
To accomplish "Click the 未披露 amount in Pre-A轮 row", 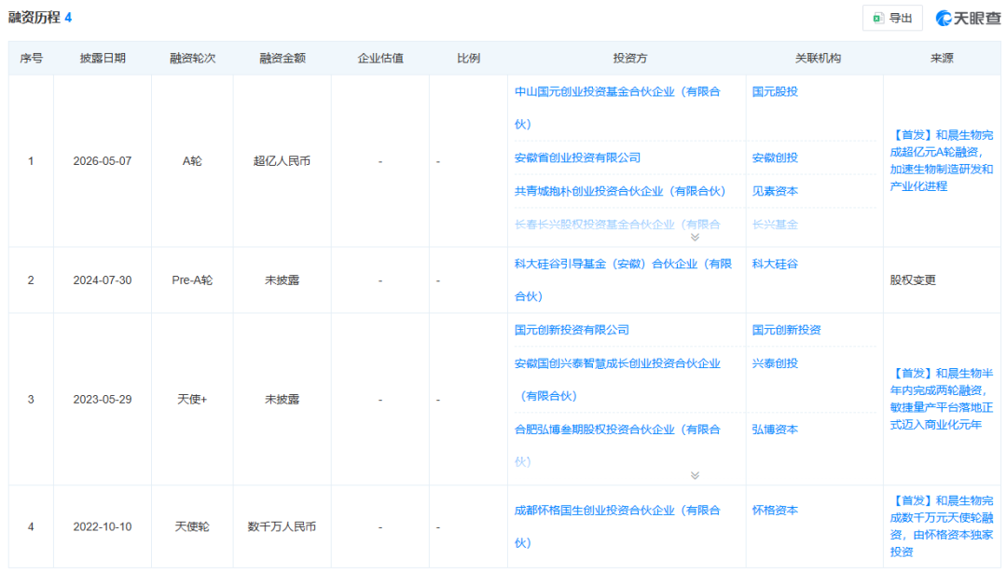I will point(282,280).
